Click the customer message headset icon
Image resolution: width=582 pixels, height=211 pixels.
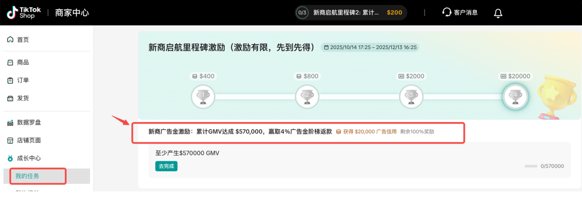click(x=447, y=12)
